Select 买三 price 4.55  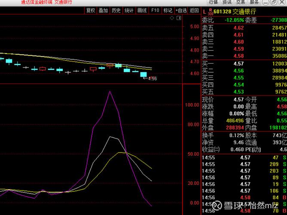click(238, 78)
